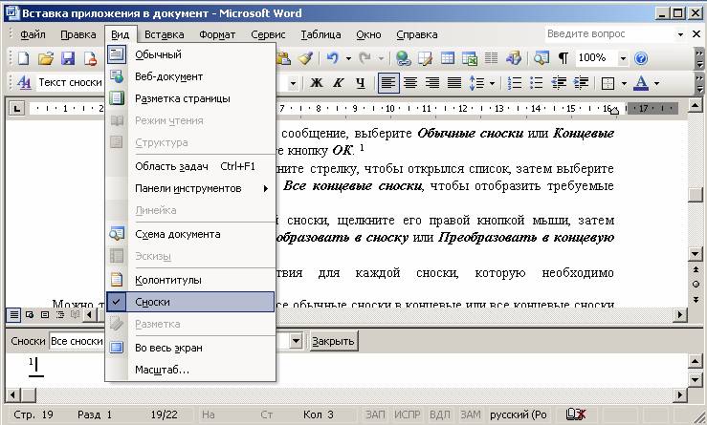Toggle numbered list formatting
Image resolution: width=707 pixels, height=425 pixels.
pyautogui.click(x=515, y=83)
